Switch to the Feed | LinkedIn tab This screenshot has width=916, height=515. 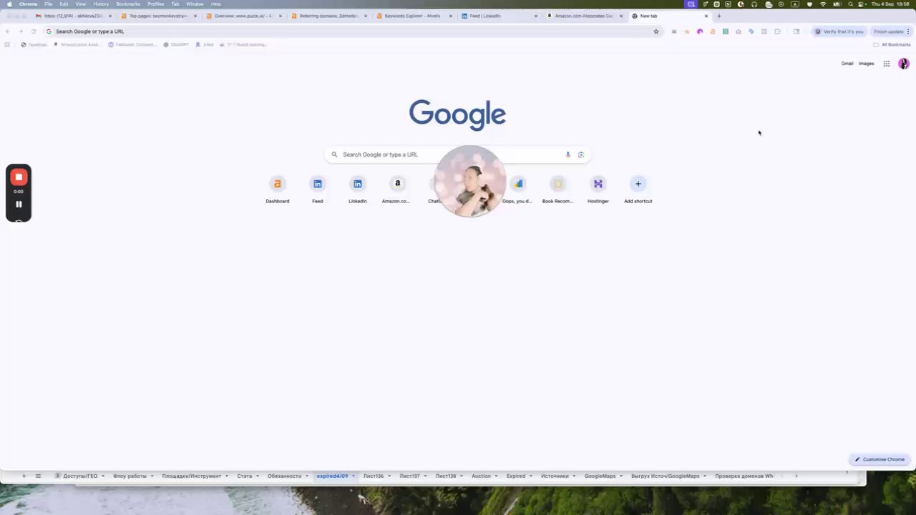(x=500, y=16)
